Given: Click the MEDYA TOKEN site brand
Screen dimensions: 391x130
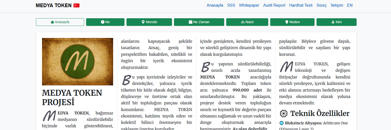Looking at the screenshot, I should click(54, 6).
